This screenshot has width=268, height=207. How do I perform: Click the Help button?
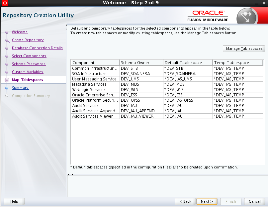[14, 201]
